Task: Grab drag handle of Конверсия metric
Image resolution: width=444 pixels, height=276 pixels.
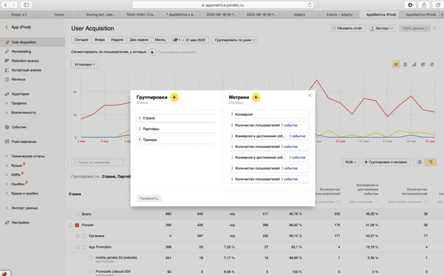Action: pyautogui.click(x=232, y=114)
